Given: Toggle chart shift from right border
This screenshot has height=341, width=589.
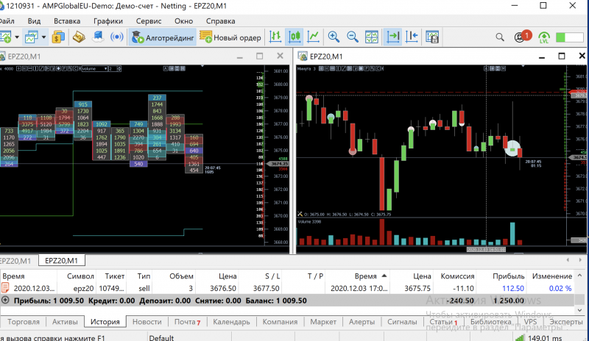Looking at the screenshot, I should [412, 37].
